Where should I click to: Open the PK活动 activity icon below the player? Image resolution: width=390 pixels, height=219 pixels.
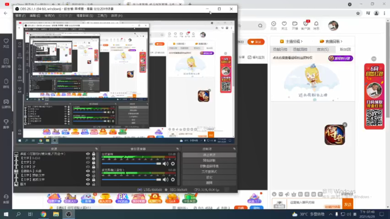122,198
